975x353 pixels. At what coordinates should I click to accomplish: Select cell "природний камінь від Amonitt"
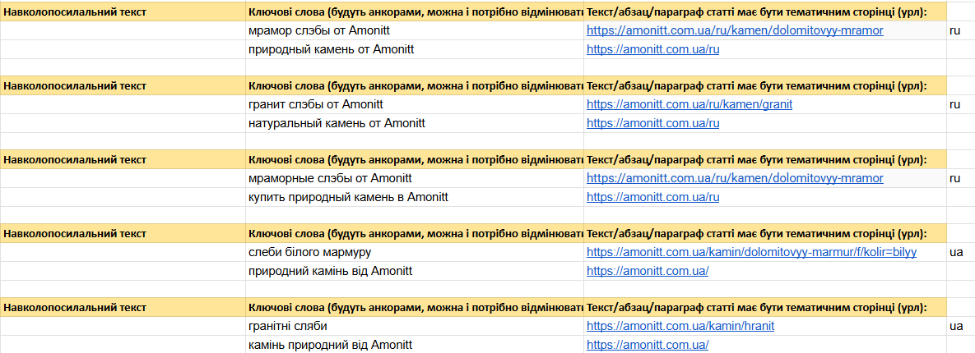(x=415, y=271)
